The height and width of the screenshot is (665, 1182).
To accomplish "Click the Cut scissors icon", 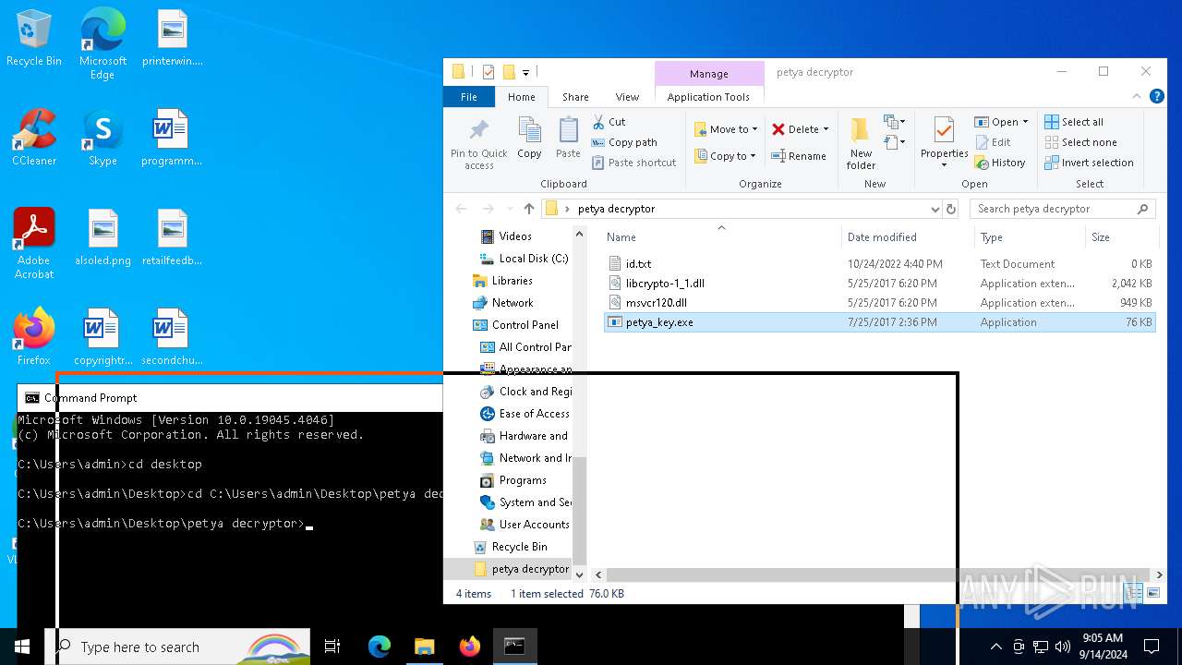I will [597, 122].
